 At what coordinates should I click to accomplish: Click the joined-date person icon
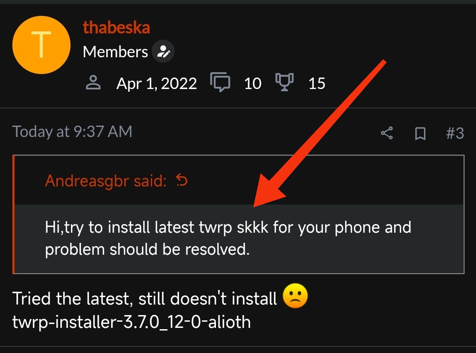coord(93,82)
